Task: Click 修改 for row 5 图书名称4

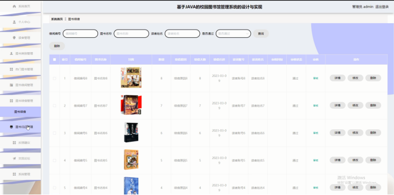Action: (x=355, y=187)
